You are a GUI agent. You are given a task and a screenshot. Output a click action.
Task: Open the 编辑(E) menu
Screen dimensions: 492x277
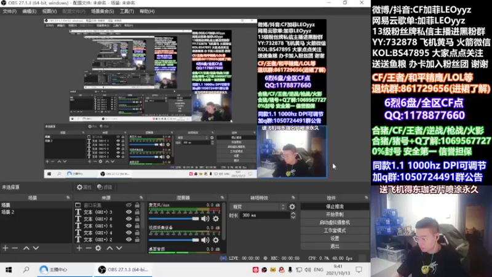coord(29,11)
